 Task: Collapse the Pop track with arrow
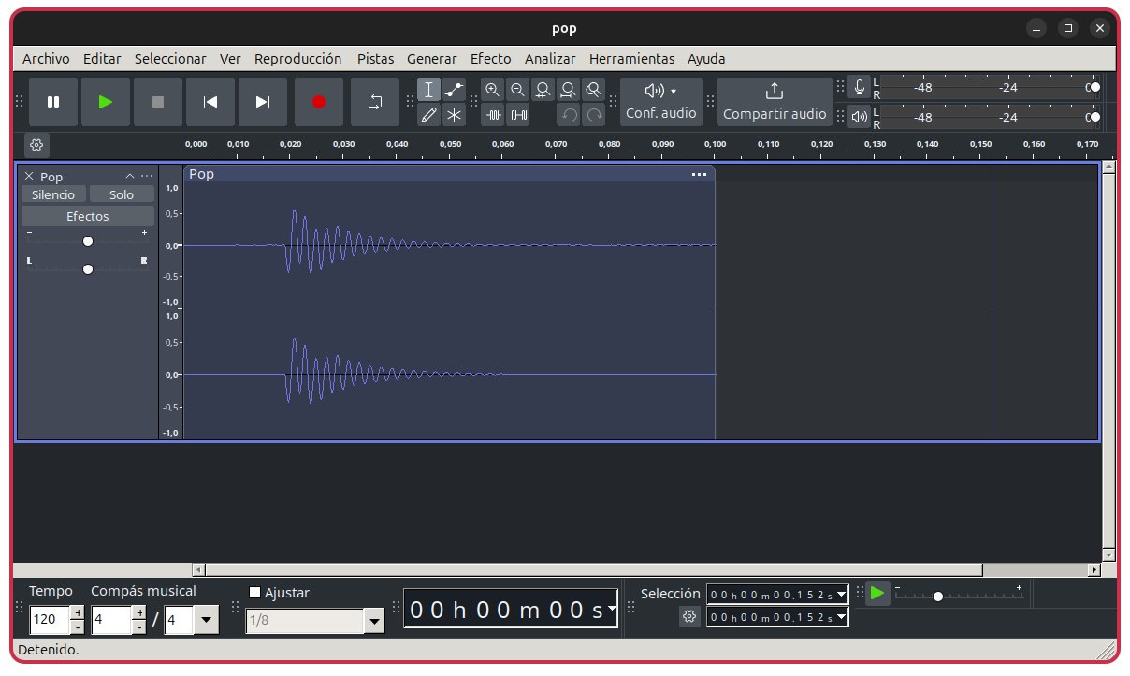(130, 177)
